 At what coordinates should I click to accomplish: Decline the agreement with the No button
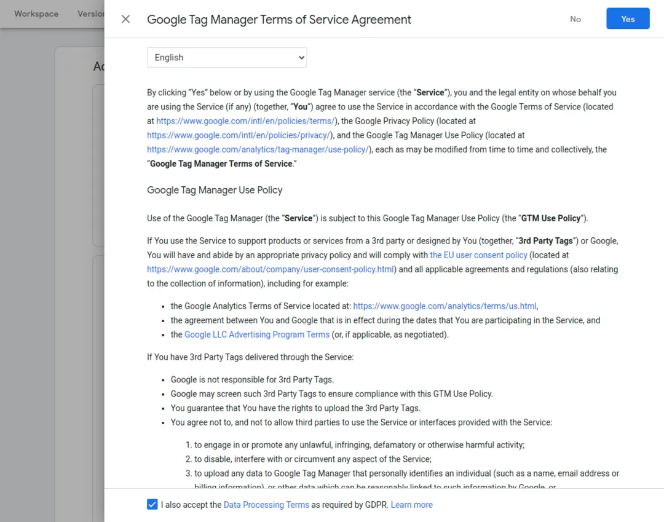(x=575, y=19)
